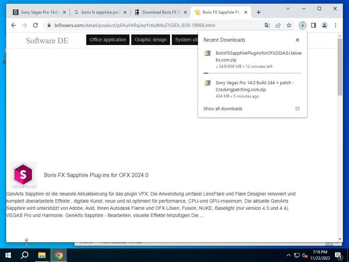This screenshot has height=262, width=349.
Task: Open the Windows notification center
Action: click(338, 255)
